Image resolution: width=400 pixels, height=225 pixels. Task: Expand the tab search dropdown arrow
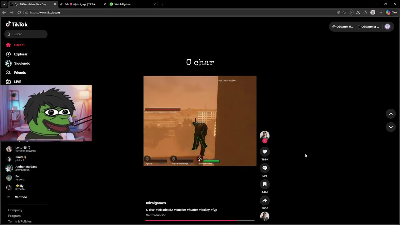(x=4, y=4)
